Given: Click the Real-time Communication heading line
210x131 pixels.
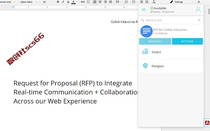Looking at the screenshot, I should pyautogui.click(x=76, y=92).
